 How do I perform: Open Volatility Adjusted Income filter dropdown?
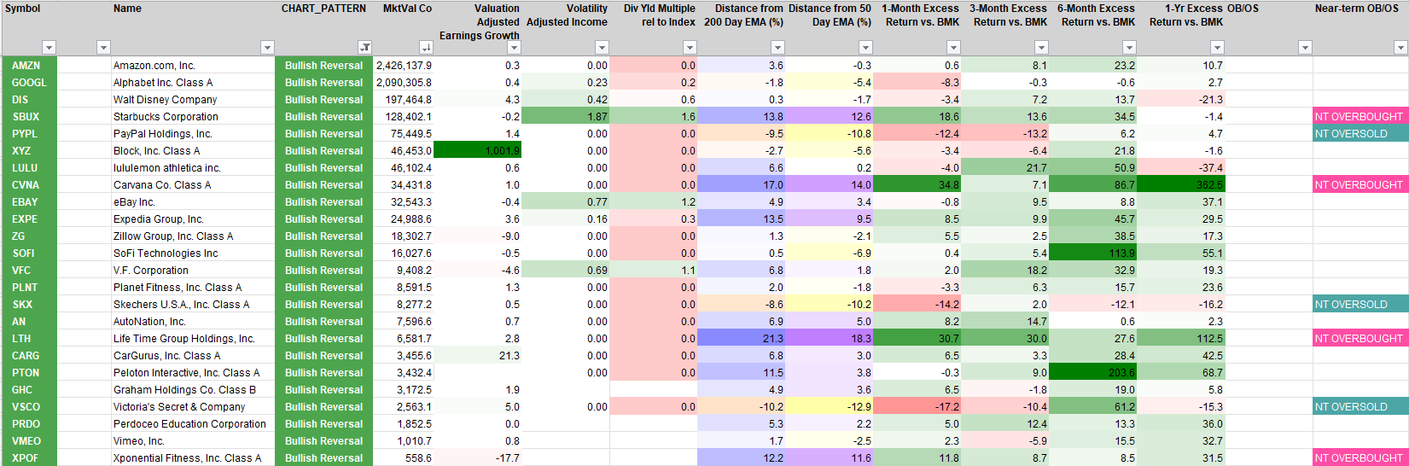coord(602,48)
